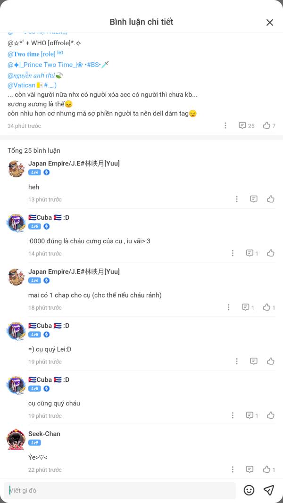Open the emoji picker

pos(249,490)
